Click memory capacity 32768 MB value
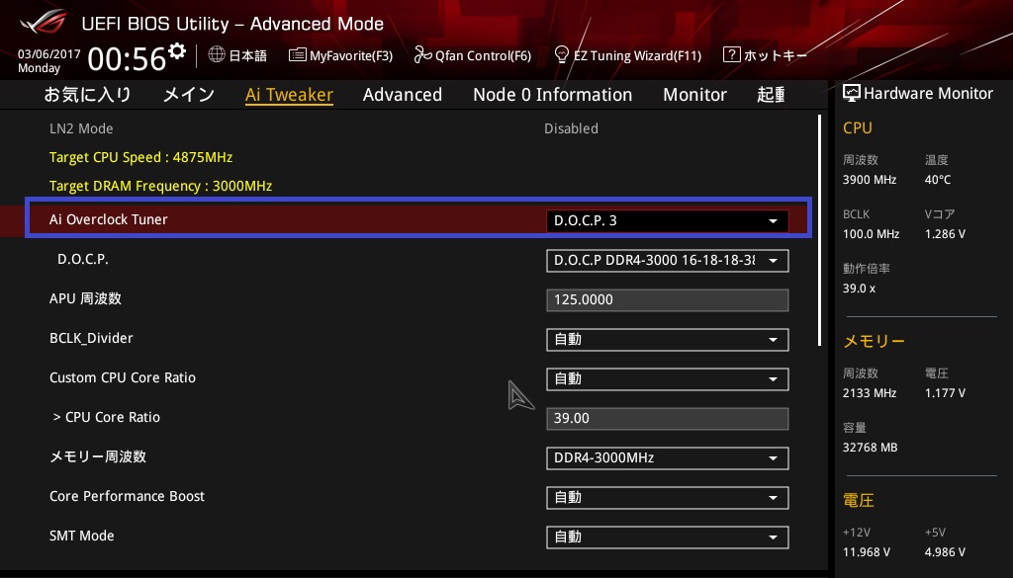The width and height of the screenshot is (1013, 578). click(x=871, y=448)
